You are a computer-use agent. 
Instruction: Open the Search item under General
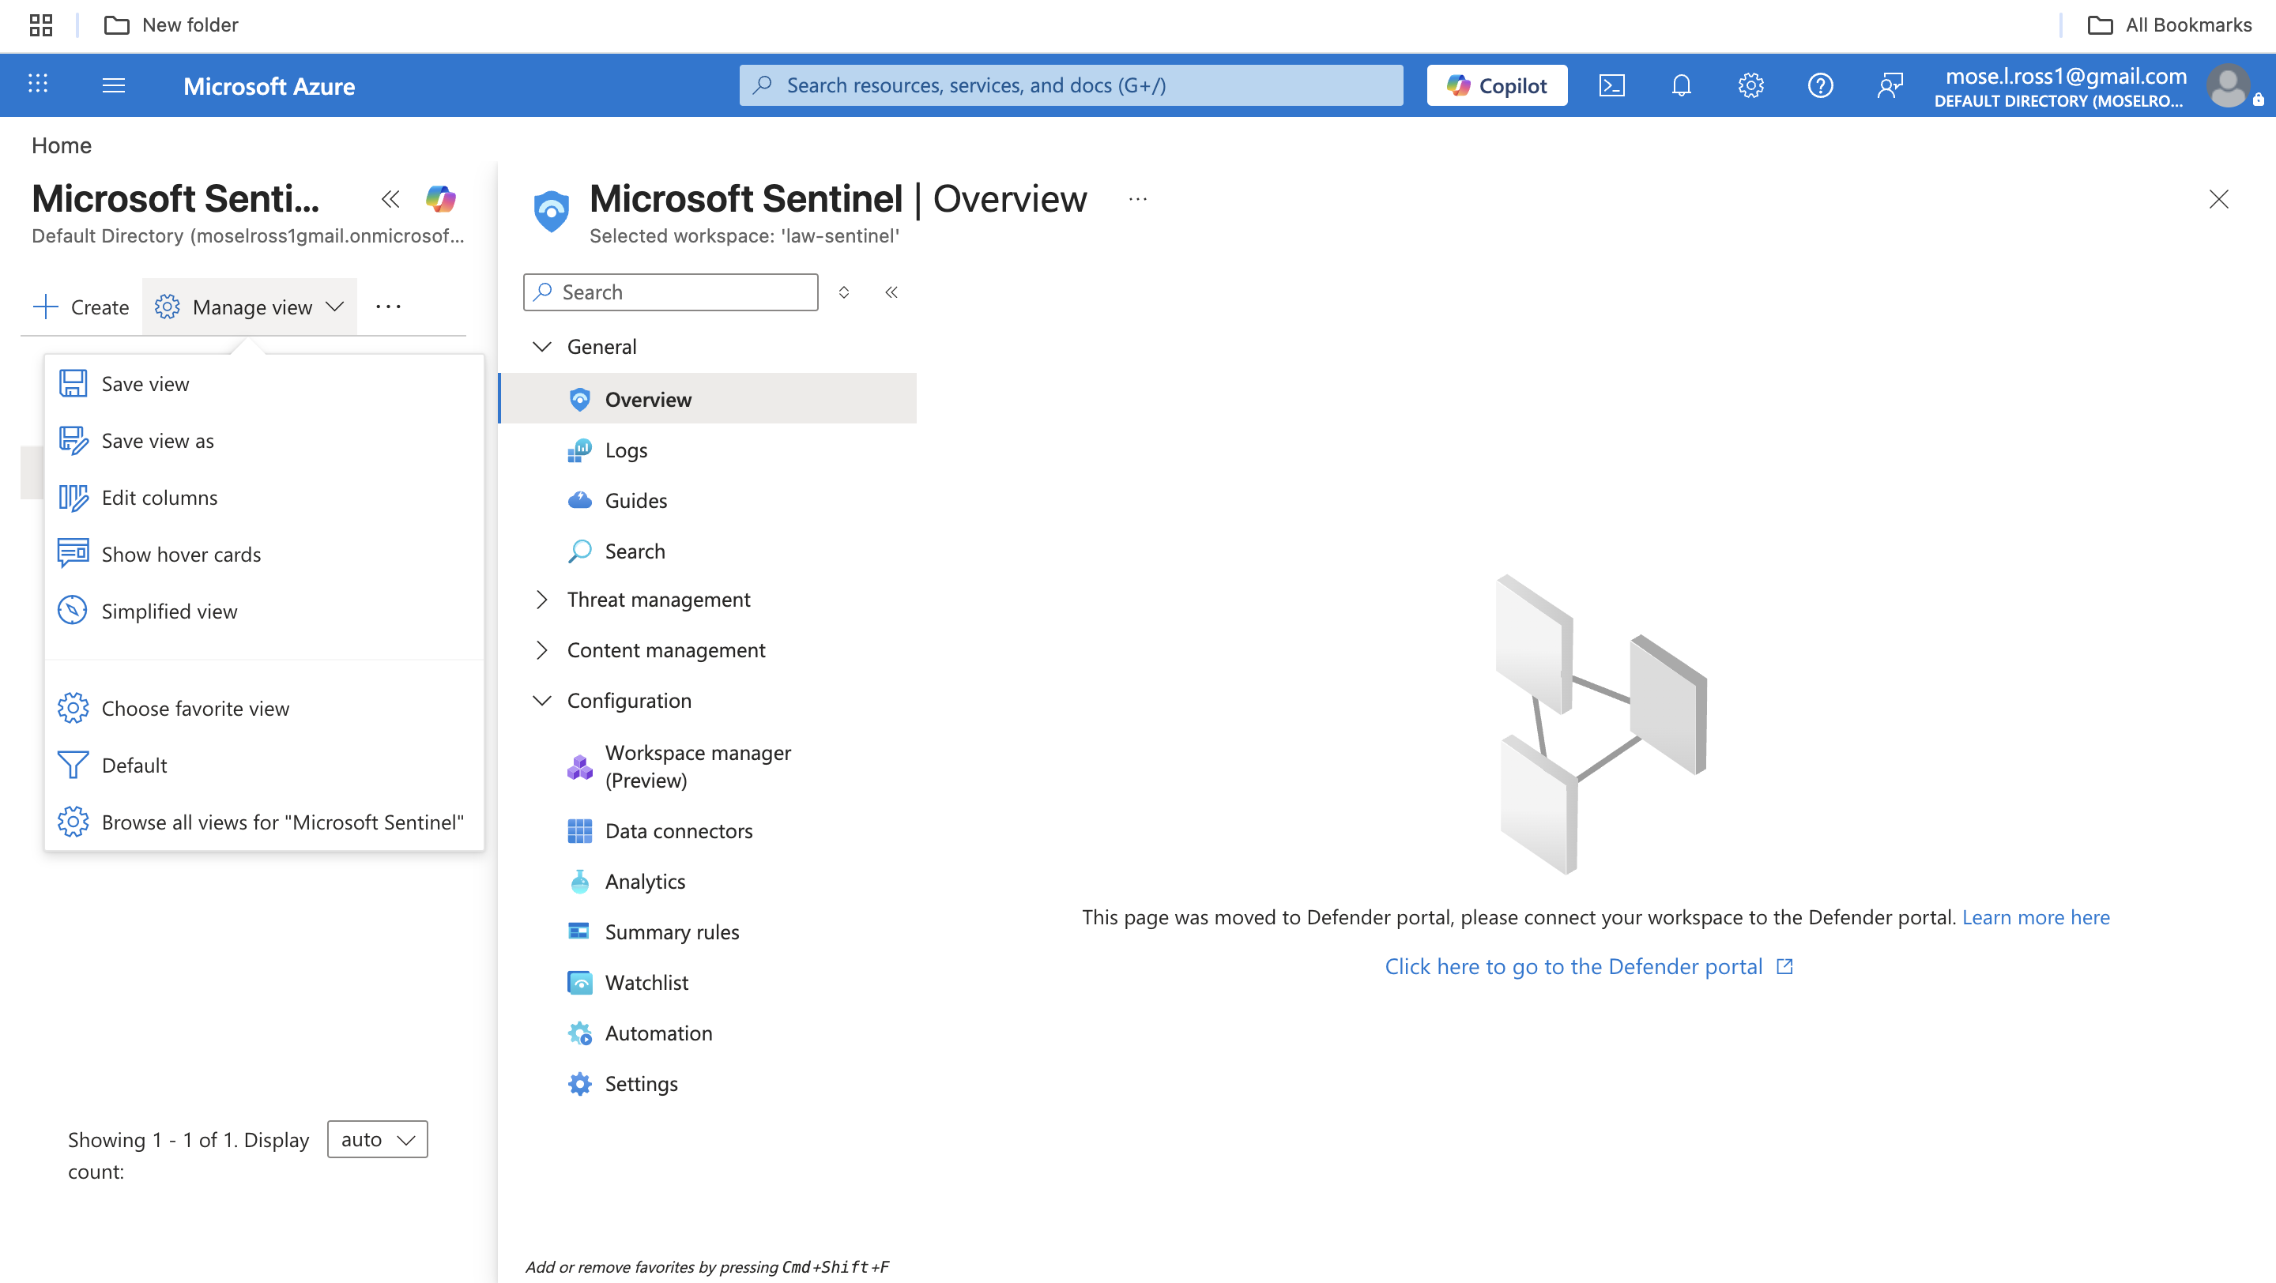pos(635,551)
